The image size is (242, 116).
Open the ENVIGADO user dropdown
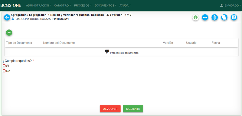231,5
